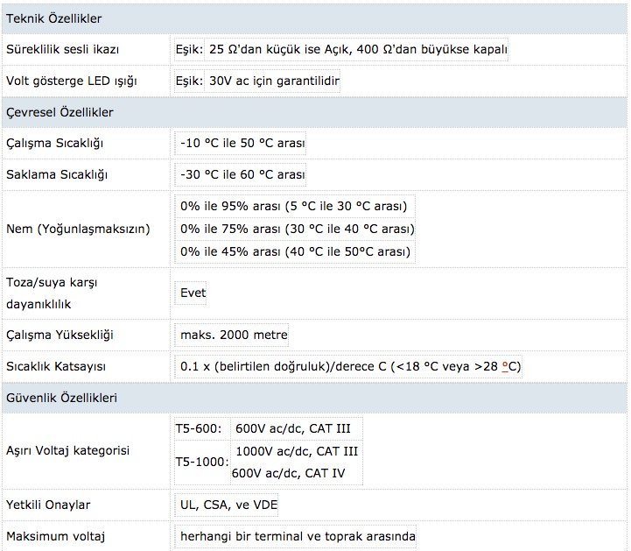This screenshot has width=631, height=551.
Task: Click the Saklama Sıcaklığı row label
Action: tap(57, 174)
